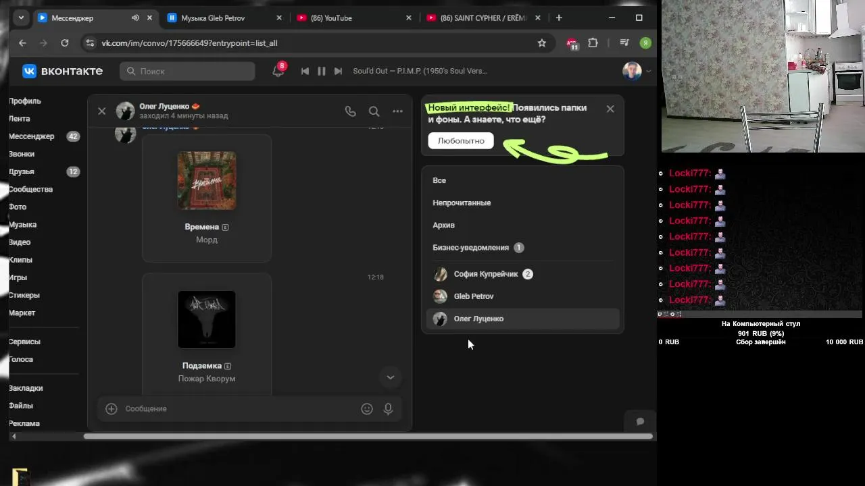
Task: Open Профиль in left sidebar
Action: click(25, 101)
